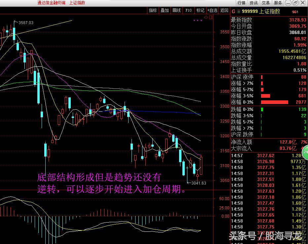308x244 pixels.
Task: Open the F10 company info
Action: [188, 11]
